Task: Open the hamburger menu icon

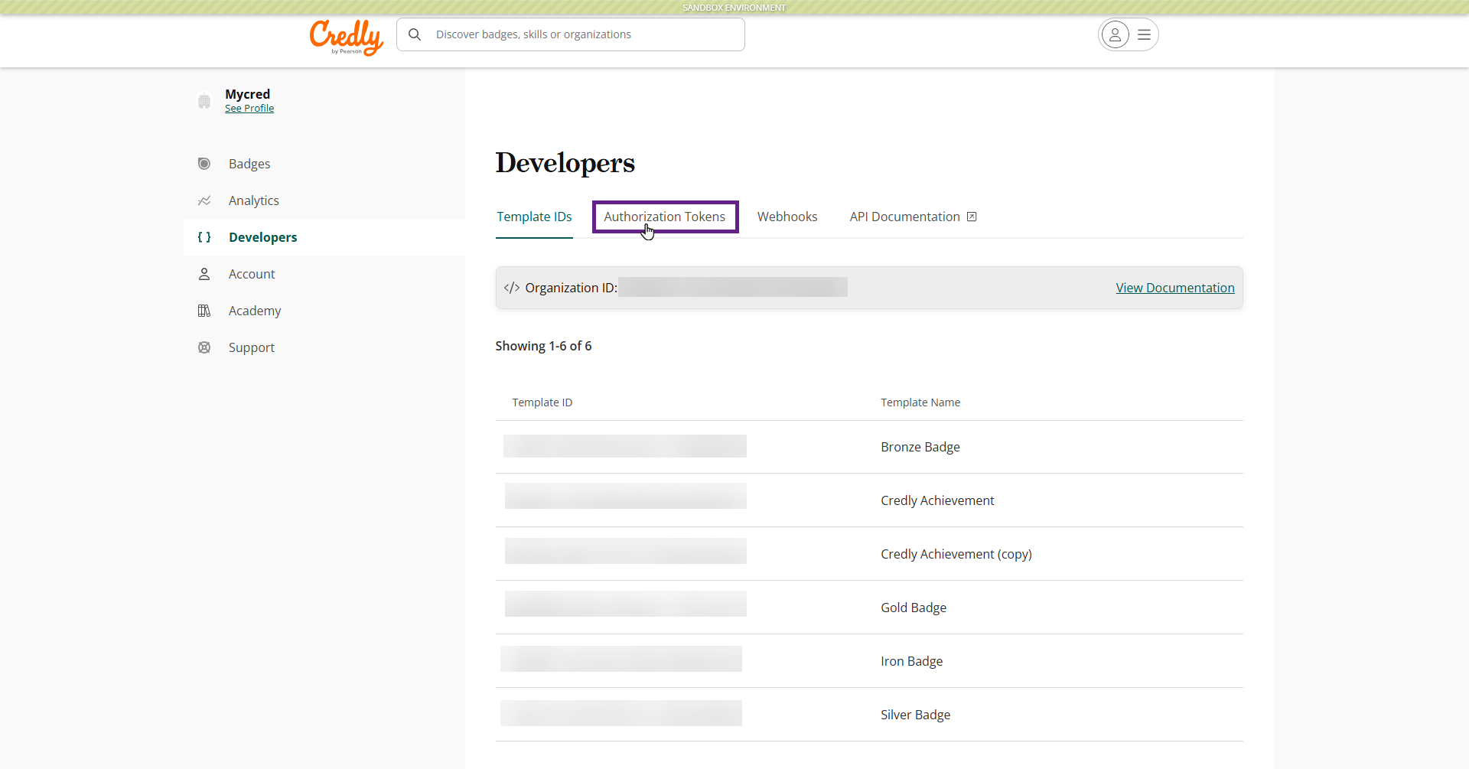Action: [x=1144, y=34]
